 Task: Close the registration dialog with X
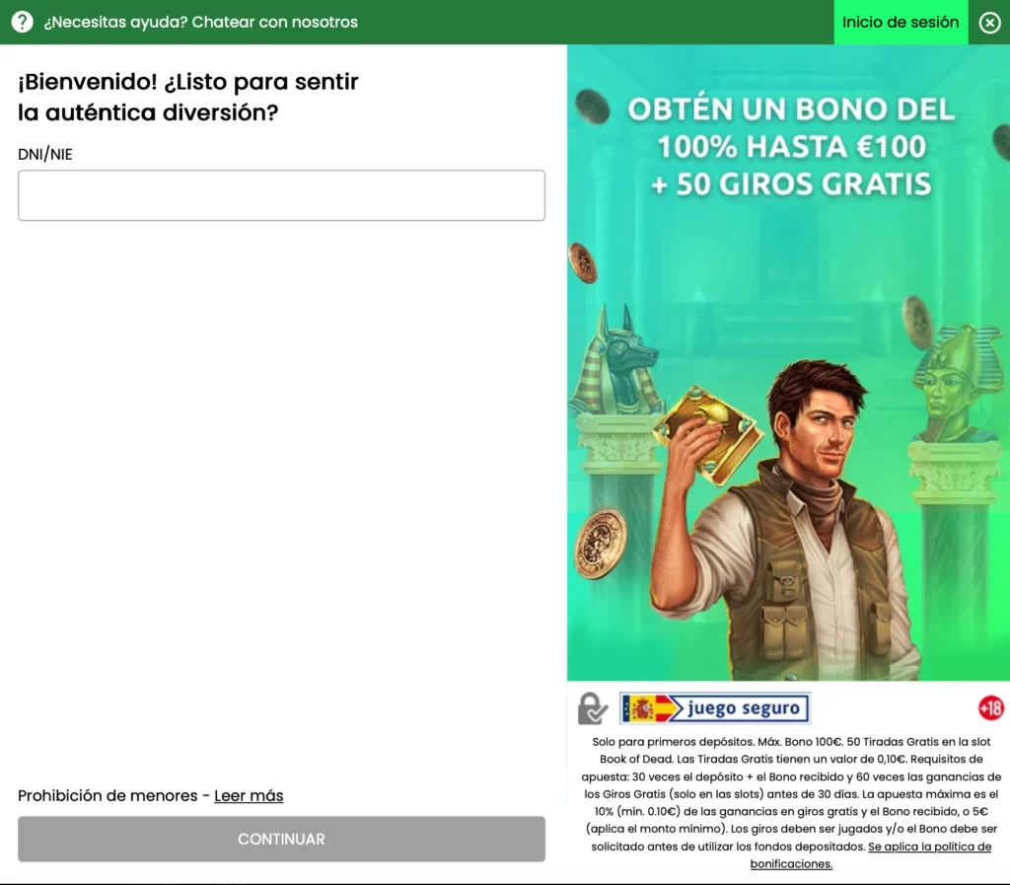click(x=990, y=23)
